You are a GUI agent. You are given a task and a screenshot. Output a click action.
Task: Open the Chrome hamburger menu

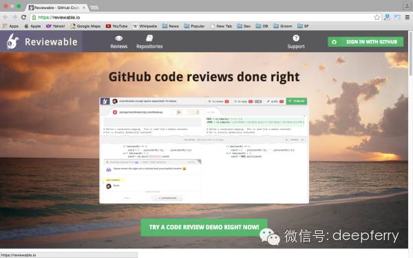pos(407,17)
